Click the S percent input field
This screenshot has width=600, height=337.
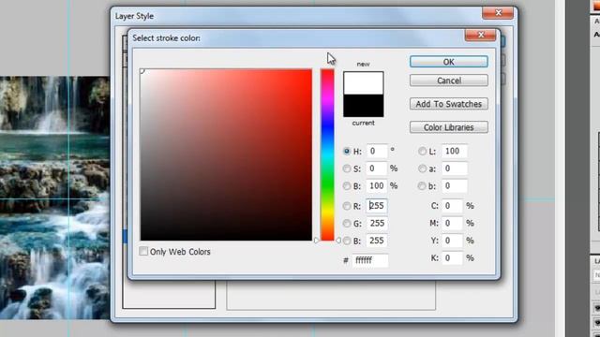pos(377,168)
